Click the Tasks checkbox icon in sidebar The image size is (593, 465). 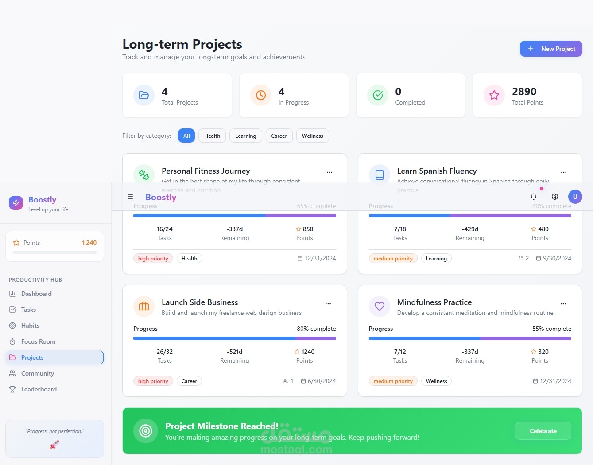pos(12,310)
